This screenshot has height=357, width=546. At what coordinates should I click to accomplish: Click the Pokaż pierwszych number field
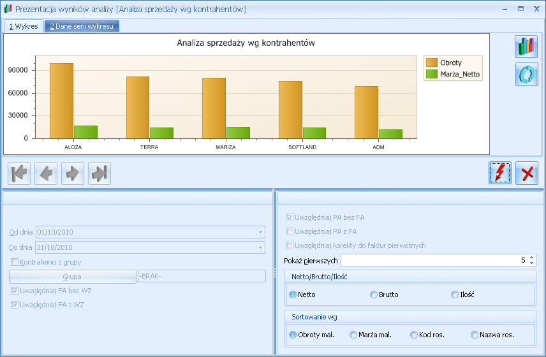[434, 260]
